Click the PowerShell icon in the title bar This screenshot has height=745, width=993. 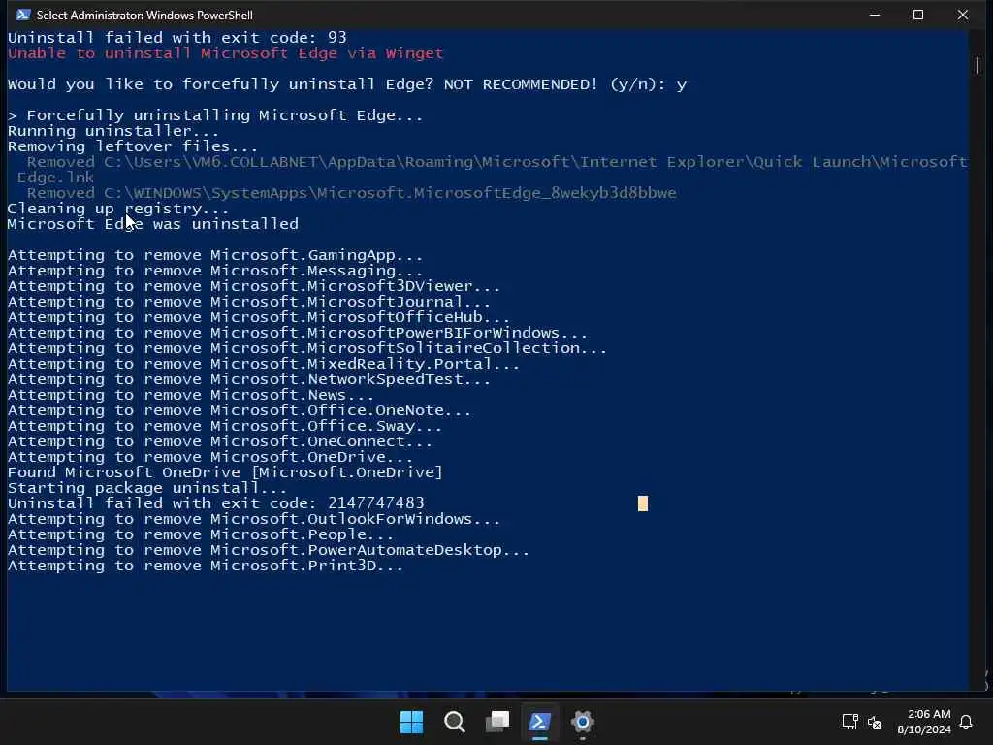pos(23,15)
